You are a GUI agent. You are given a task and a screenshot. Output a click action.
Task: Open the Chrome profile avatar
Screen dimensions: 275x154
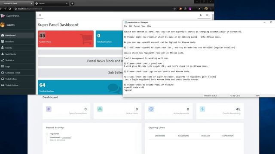[206, 9]
